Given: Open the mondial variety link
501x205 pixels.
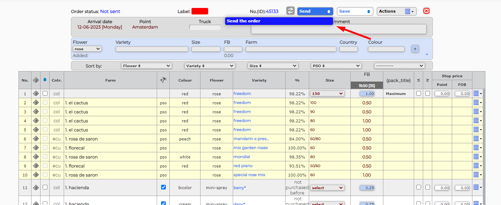Looking at the screenshot, I should (x=242, y=157).
